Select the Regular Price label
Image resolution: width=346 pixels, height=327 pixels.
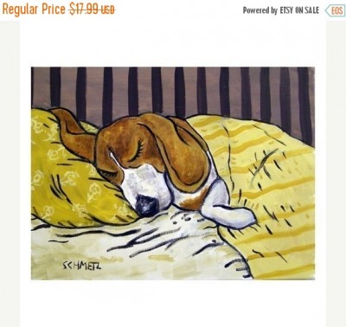(34, 10)
